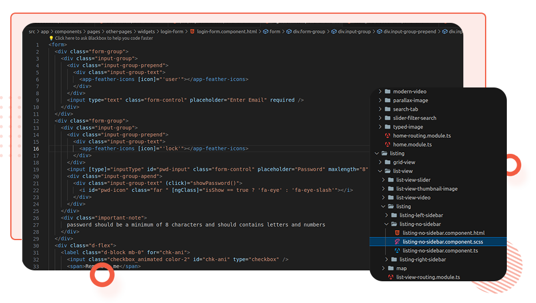The height and width of the screenshot is (303, 536).
Task: Open the search-tab folder in explorer
Action: (x=405, y=109)
